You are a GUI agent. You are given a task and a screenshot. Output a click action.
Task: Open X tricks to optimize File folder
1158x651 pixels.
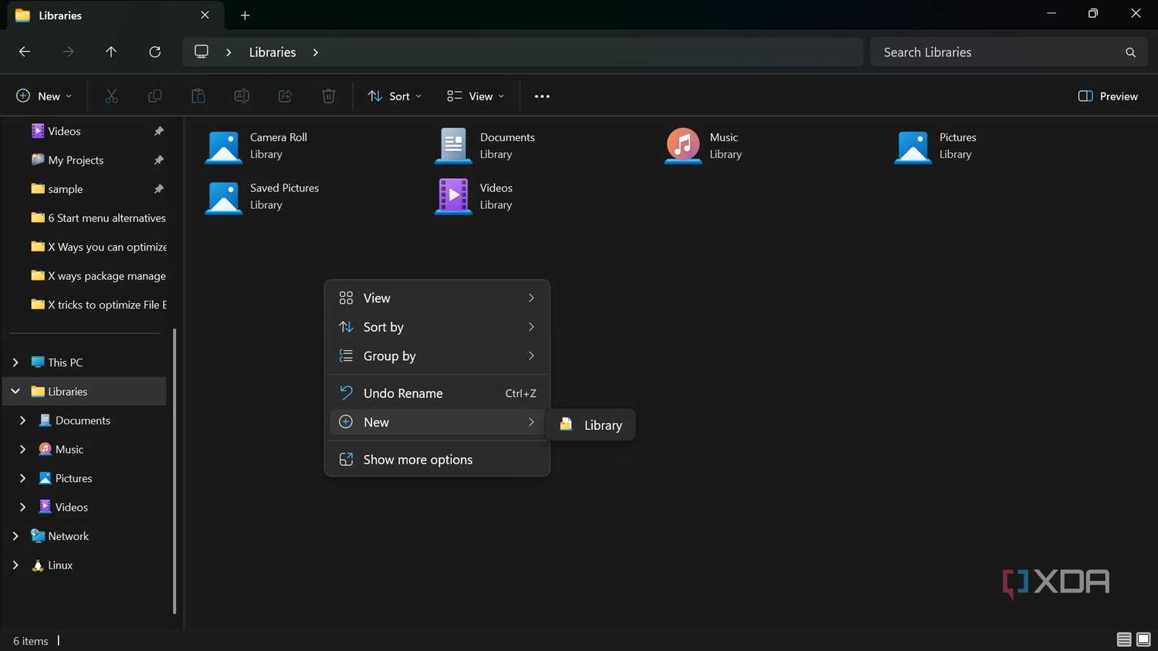98,305
